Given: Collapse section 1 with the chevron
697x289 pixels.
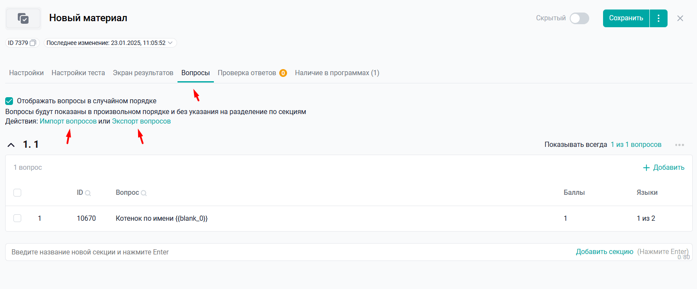Looking at the screenshot, I should (x=11, y=145).
